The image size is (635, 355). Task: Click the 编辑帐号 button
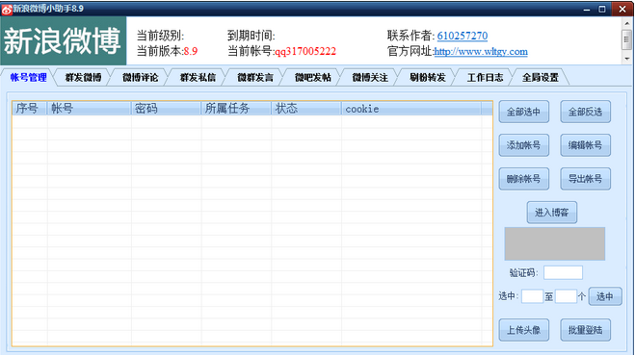pos(585,145)
